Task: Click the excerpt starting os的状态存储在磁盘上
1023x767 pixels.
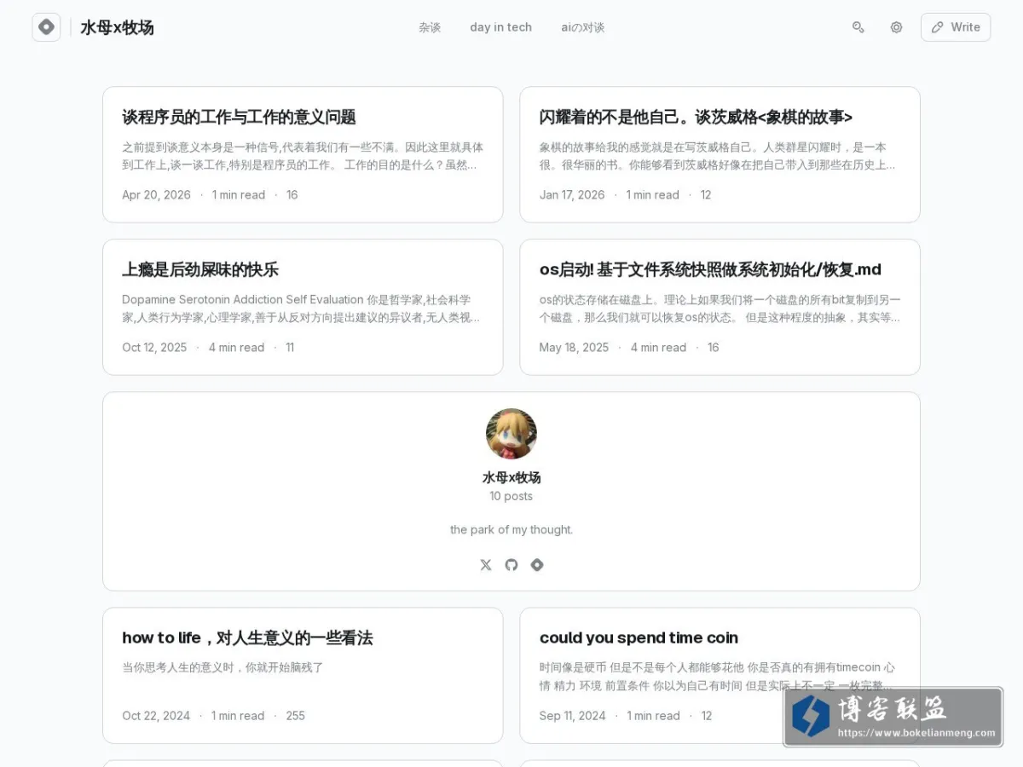Action: pos(720,309)
